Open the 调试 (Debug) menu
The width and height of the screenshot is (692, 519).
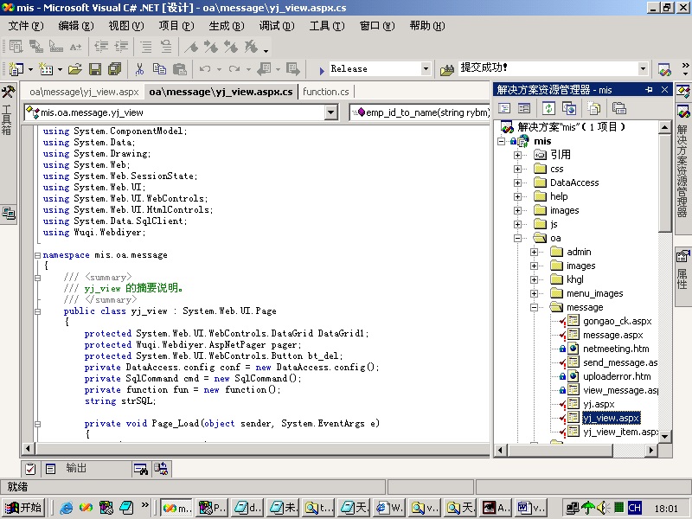pos(275,26)
